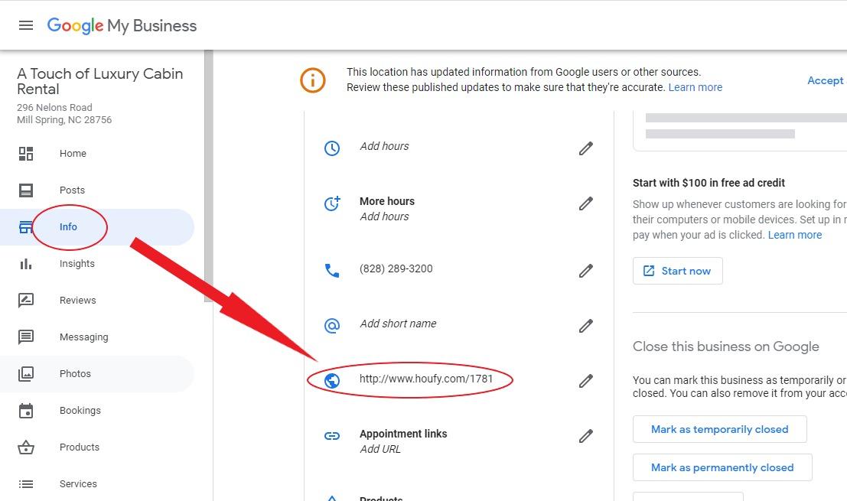Click pencil icon for Add short name
Screen dimensions: 847x501
click(x=586, y=326)
